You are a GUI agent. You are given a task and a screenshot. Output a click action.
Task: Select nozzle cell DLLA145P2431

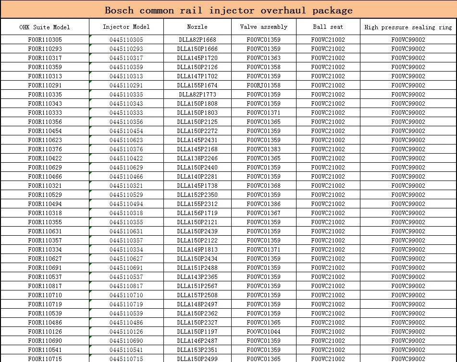coord(198,140)
